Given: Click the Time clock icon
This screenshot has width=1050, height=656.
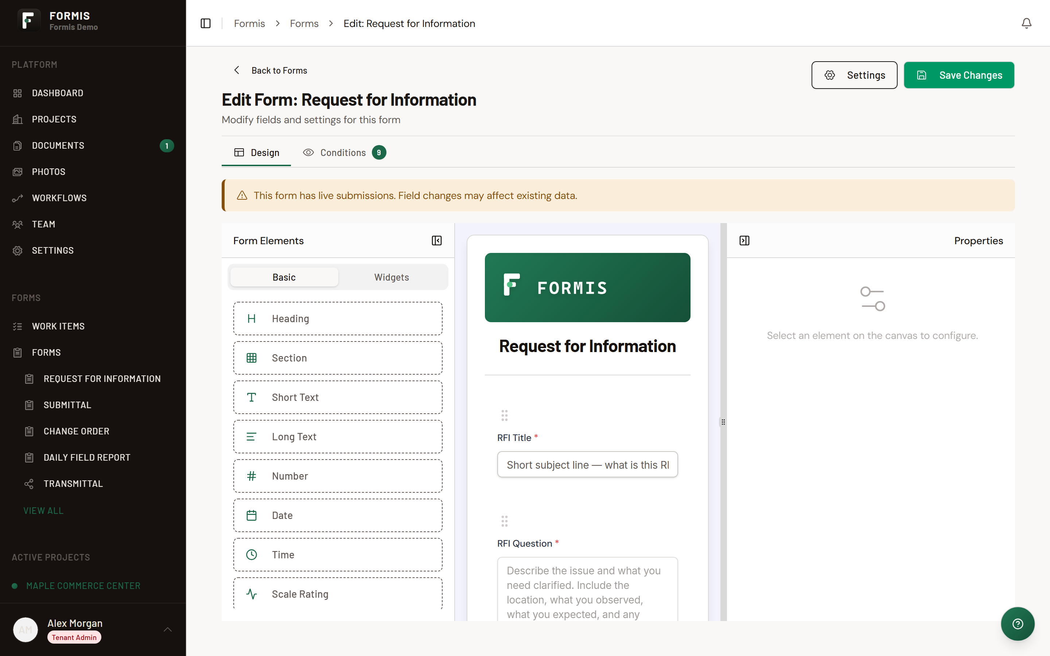Looking at the screenshot, I should coord(252,555).
